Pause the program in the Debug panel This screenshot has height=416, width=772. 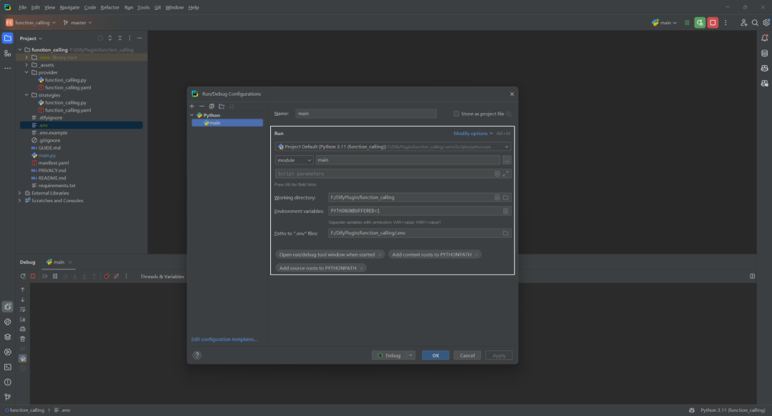coord(55,277)
